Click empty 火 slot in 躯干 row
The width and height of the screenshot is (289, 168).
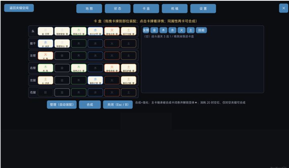coord(112,43)
